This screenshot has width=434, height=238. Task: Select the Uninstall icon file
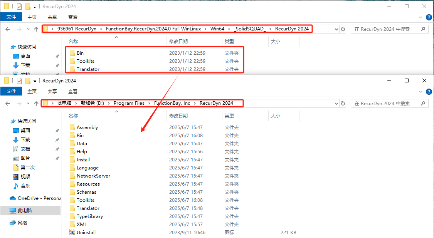86,233
